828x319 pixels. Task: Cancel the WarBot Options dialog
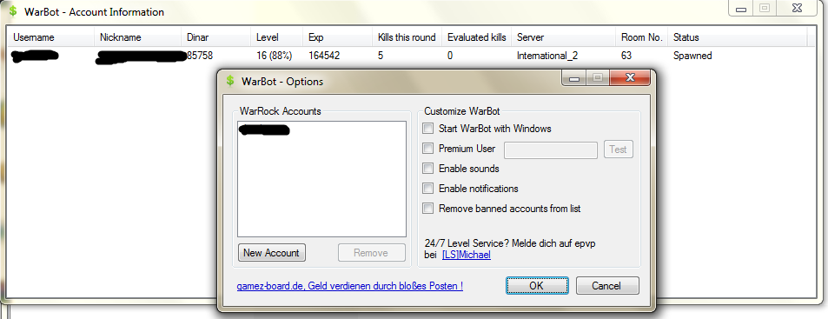(606, 286)
